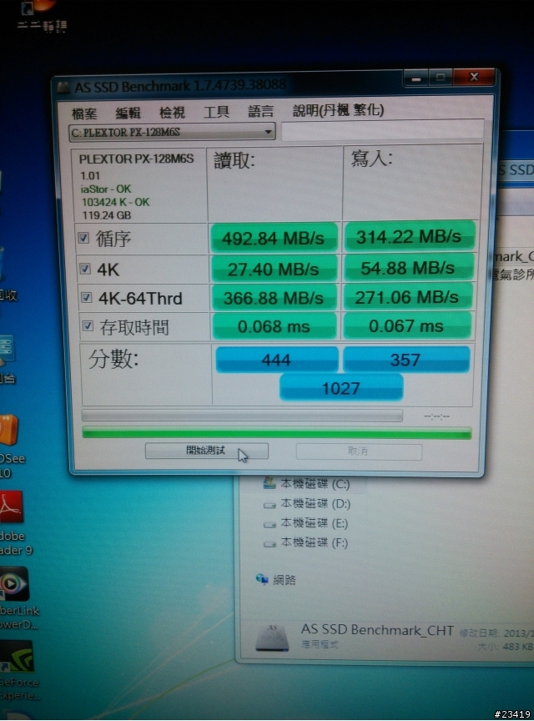Click the read score 444
Viewport: 534px width, 721px height.
pyautogui.click(x=276, y=359)
